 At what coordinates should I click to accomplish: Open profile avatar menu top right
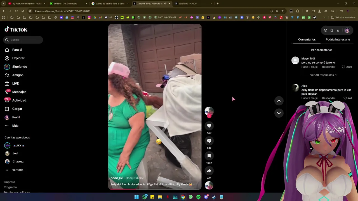pyautogui.click(x=347, y=30)
